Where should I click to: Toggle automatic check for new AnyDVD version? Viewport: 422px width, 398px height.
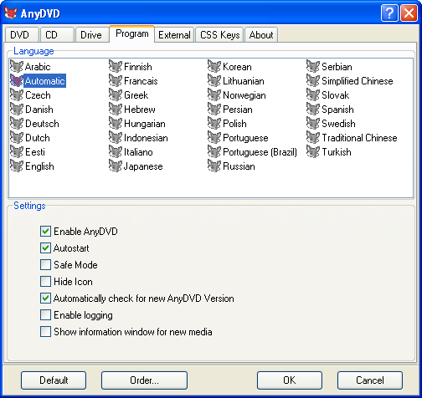pyautogui.click(x=45, y=298)
